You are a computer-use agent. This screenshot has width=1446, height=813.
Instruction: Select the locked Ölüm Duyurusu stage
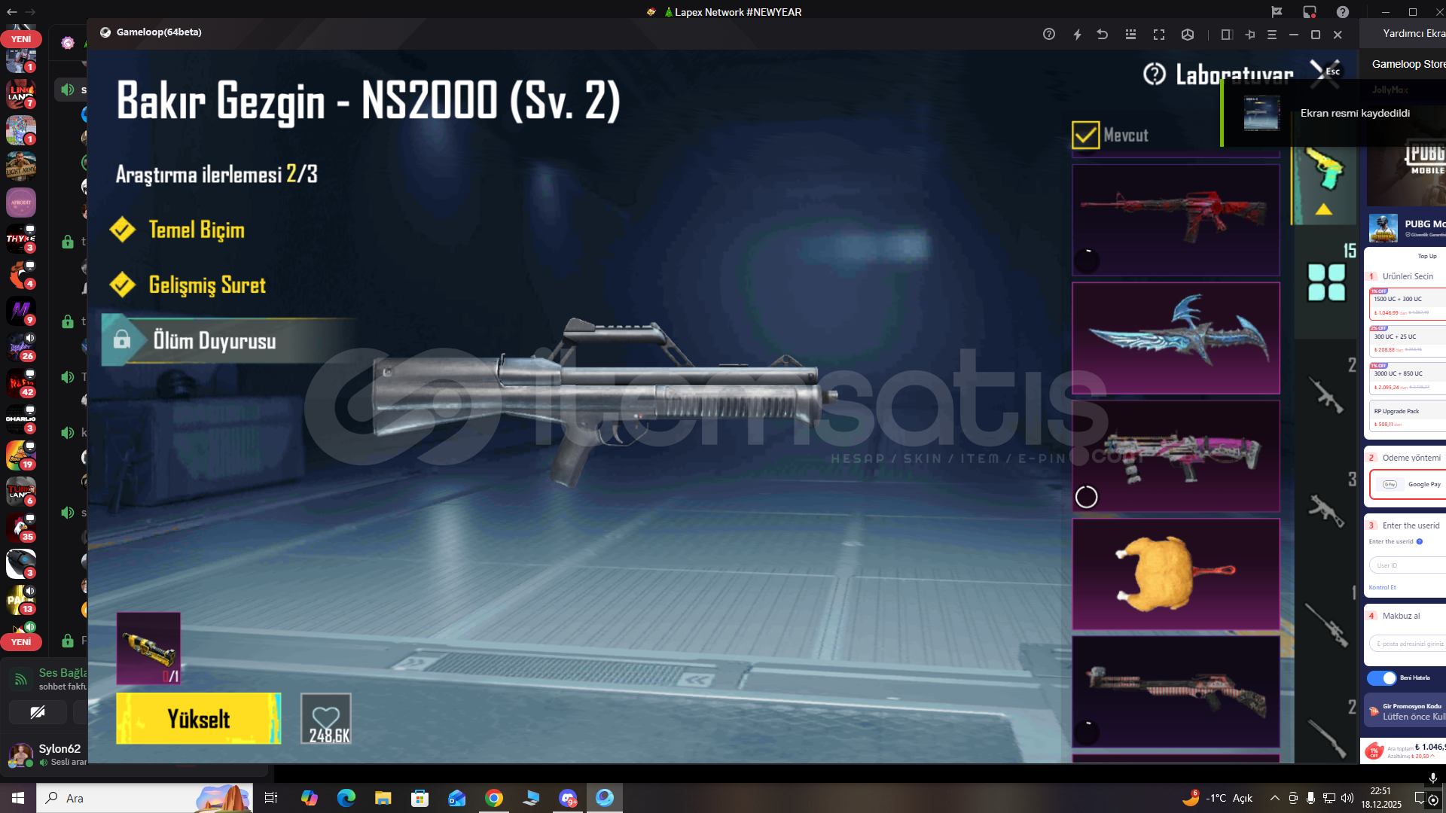click(215, 341)
